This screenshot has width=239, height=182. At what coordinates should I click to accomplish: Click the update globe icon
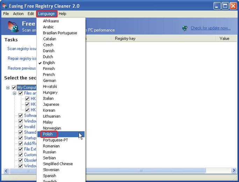pos(185,28)
